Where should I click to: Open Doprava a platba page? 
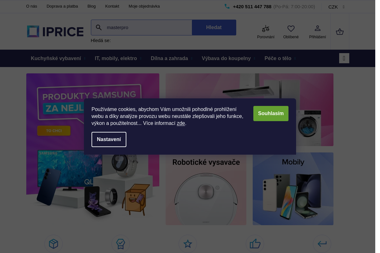[x=62, y=6]
